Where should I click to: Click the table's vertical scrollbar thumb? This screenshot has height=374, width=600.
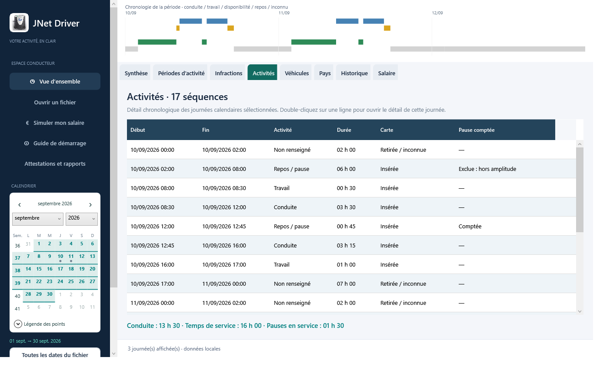pyautogui.click(x=580, y=190)
